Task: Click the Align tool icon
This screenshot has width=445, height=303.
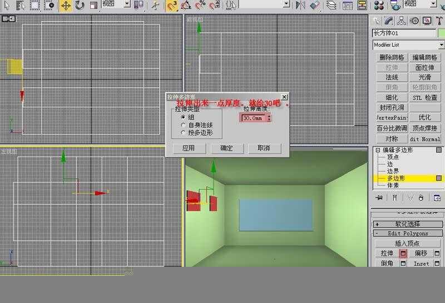Action: (x=315, y=5)
